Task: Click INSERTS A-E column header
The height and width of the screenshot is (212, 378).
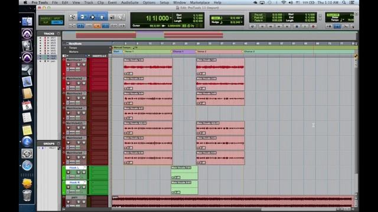Action: click(99, 56)
